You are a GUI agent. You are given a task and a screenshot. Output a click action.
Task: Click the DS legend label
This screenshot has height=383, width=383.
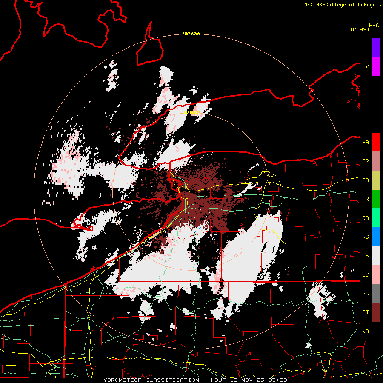point(366,256)
